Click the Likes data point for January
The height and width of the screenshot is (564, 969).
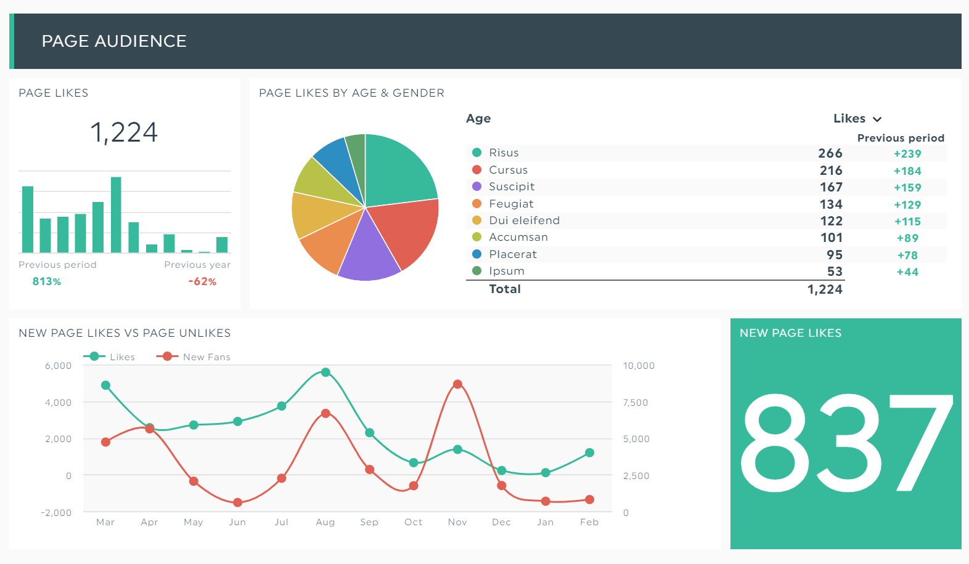[546, 473]
